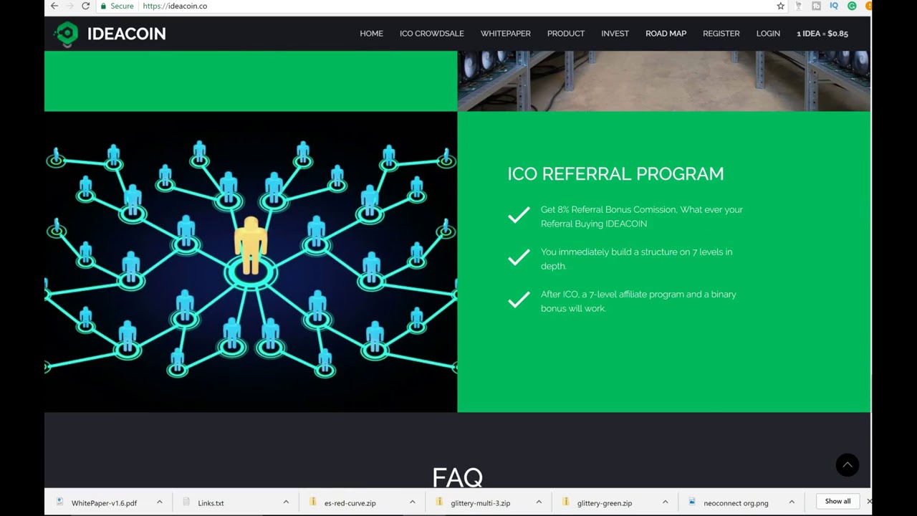
Task: Click the ICO REFERRAL PROGRAM heading
Action: (x=615, y=173)
